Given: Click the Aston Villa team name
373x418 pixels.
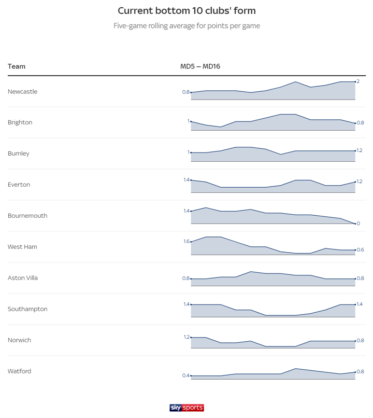Looking at the screenshot, I should click(x=23, y=278).
